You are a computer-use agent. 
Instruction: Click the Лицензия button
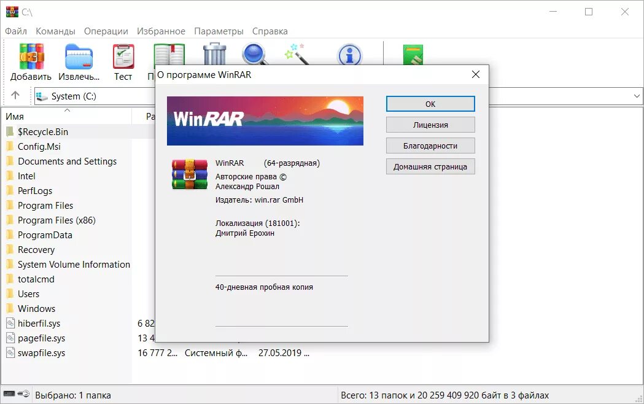click(430, 125)
